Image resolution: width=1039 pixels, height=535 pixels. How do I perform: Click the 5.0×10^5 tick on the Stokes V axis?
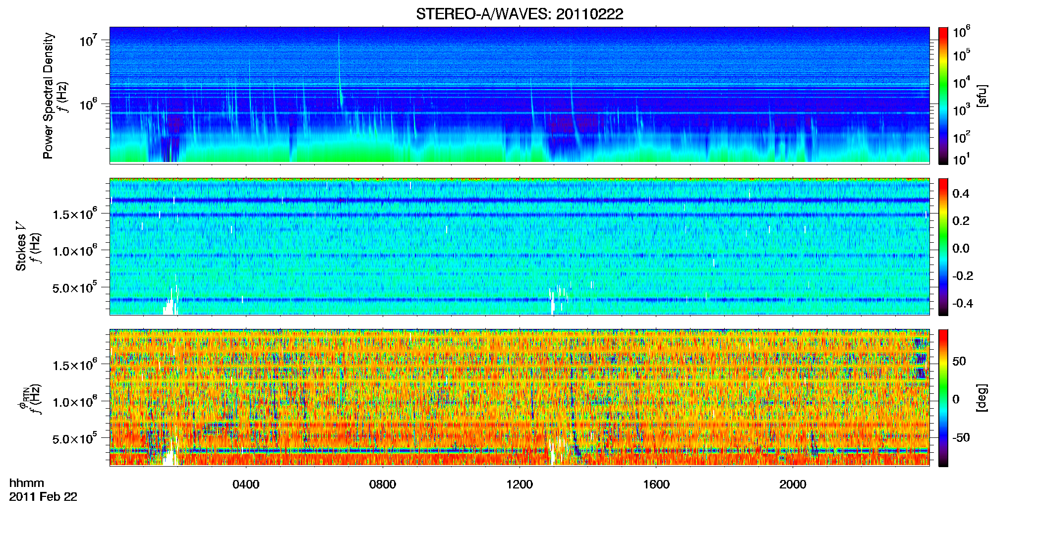75,287
